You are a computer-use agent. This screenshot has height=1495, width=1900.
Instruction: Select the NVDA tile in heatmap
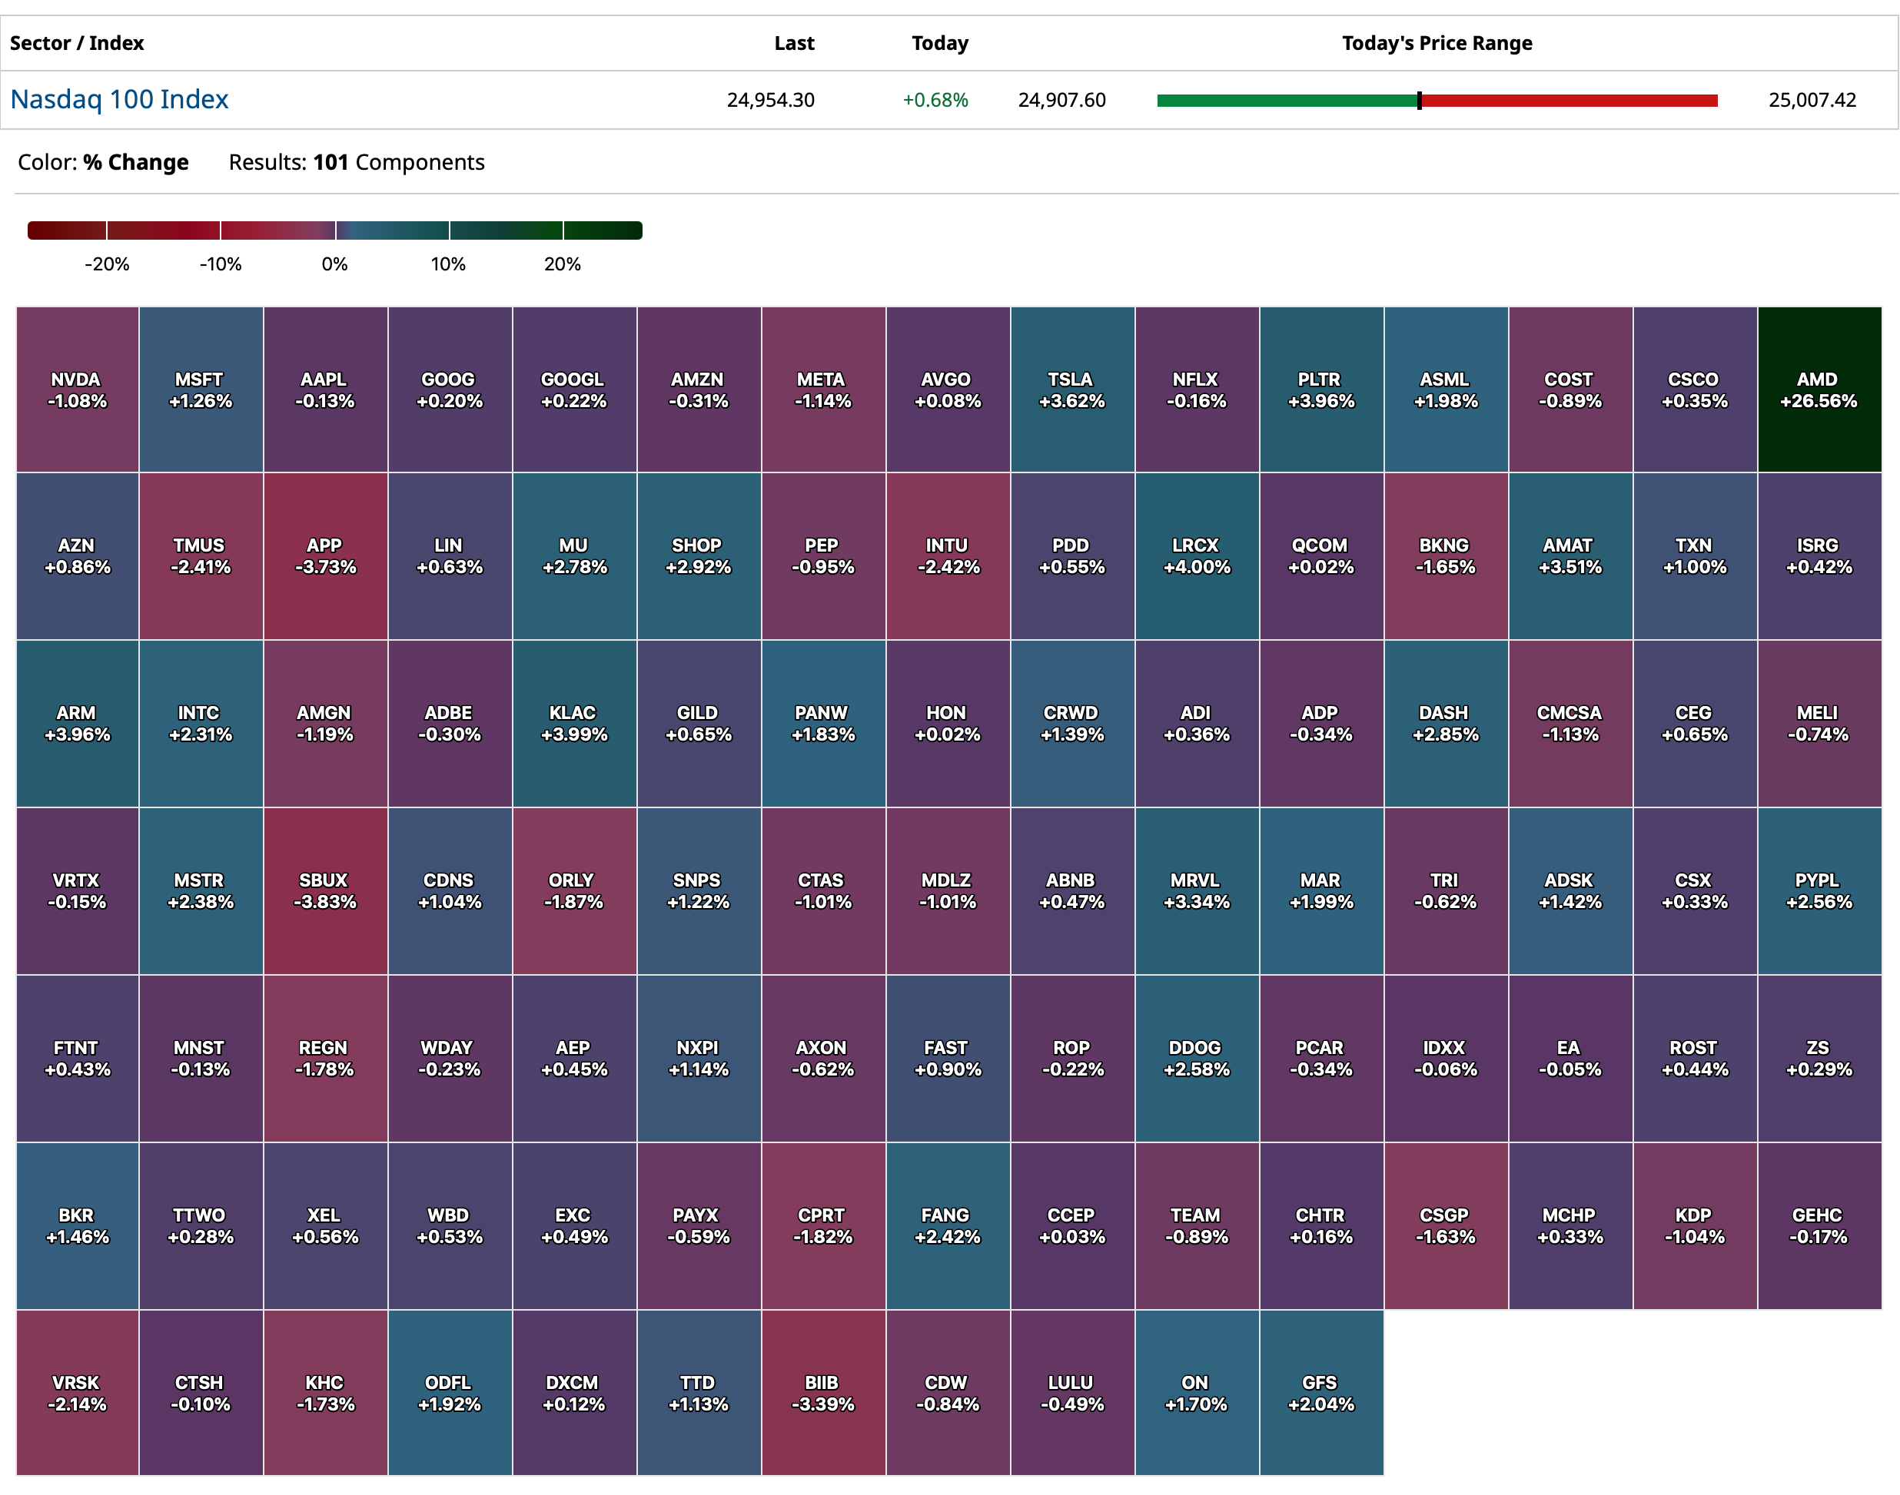(77, 389)
